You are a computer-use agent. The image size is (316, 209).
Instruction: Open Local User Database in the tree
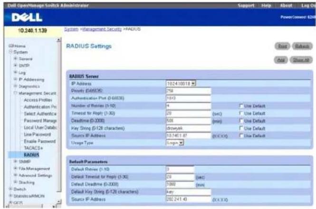click(x=40, y=127)
